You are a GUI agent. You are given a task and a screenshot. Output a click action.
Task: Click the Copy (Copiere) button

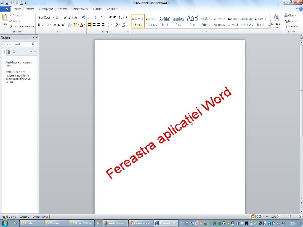click(15, 21)
